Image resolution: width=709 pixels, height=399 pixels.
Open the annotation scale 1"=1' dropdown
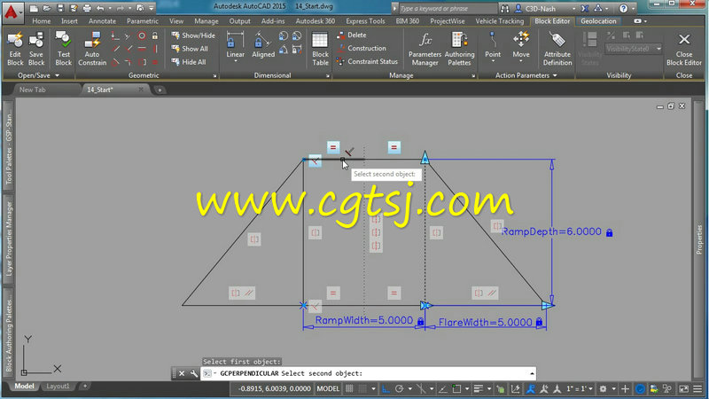point(580,388)
